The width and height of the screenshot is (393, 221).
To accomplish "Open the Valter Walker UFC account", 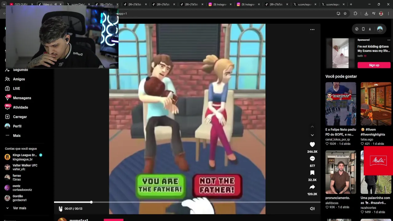I will [25, 167].
